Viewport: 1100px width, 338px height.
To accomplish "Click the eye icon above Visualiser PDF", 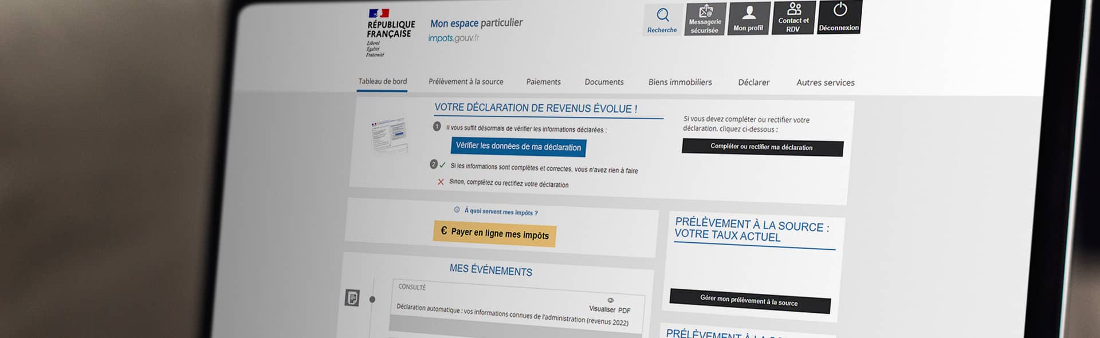I will coord(610,300).
